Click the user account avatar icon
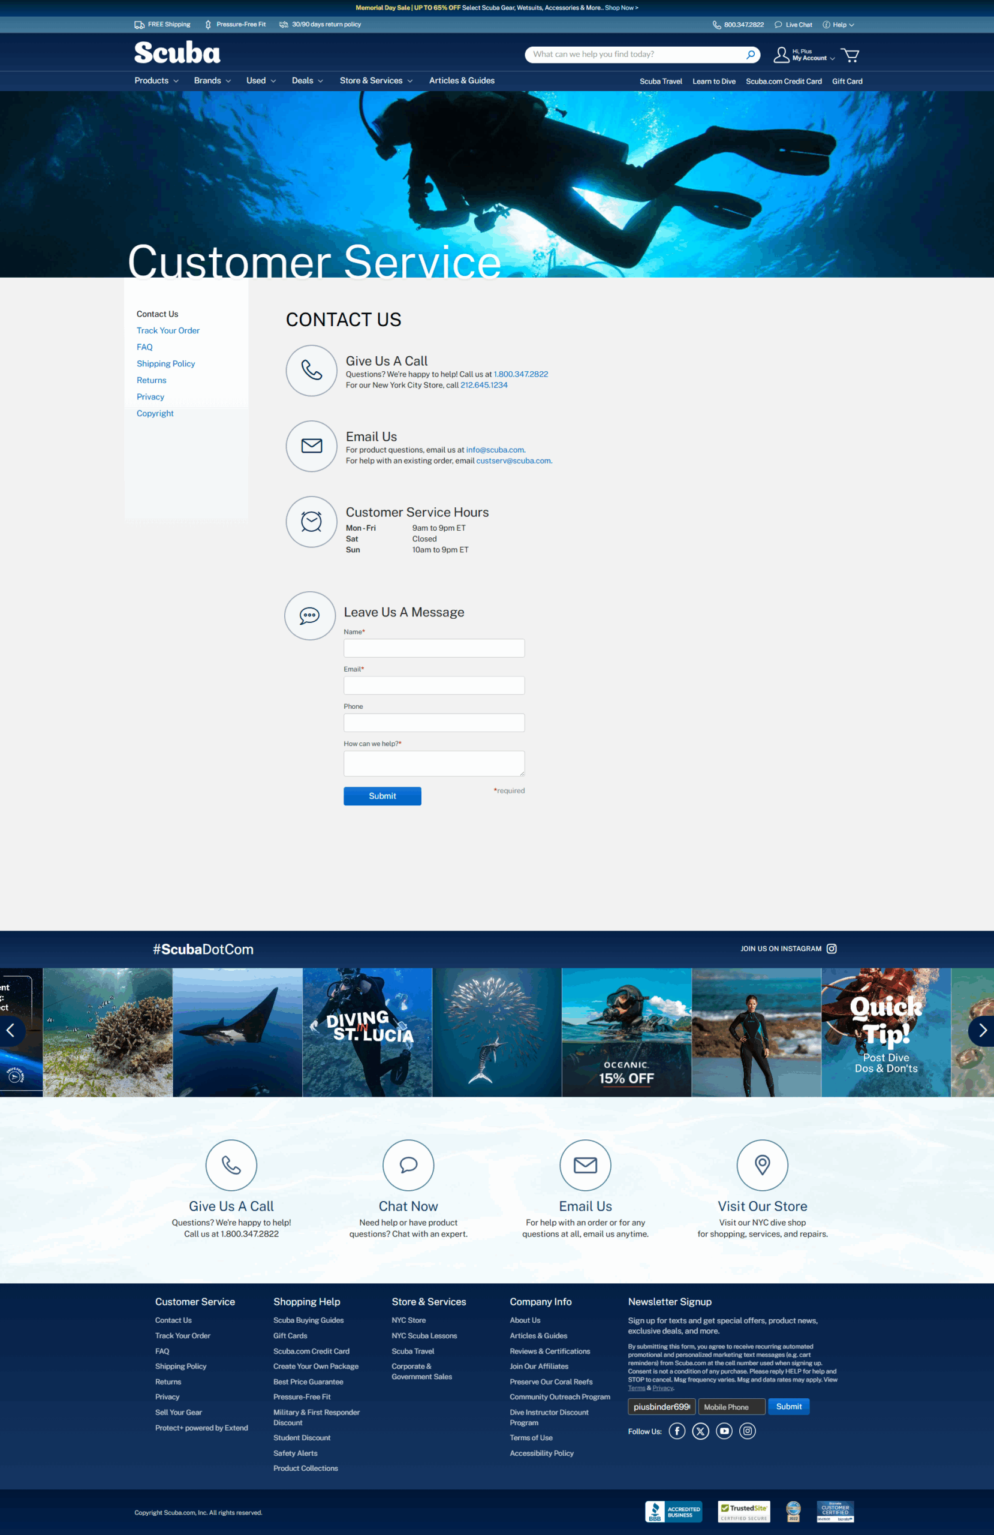994x1535 pixels. coord(781,55)
